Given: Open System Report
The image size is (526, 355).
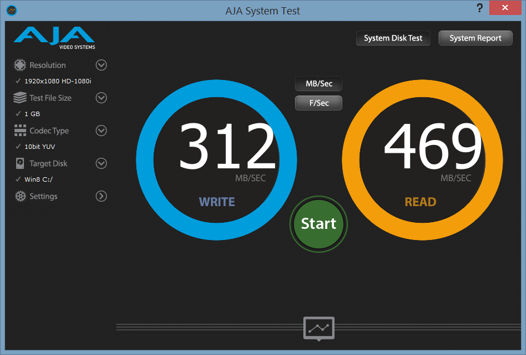Looking at the screenshot, I should coord(475,38).
